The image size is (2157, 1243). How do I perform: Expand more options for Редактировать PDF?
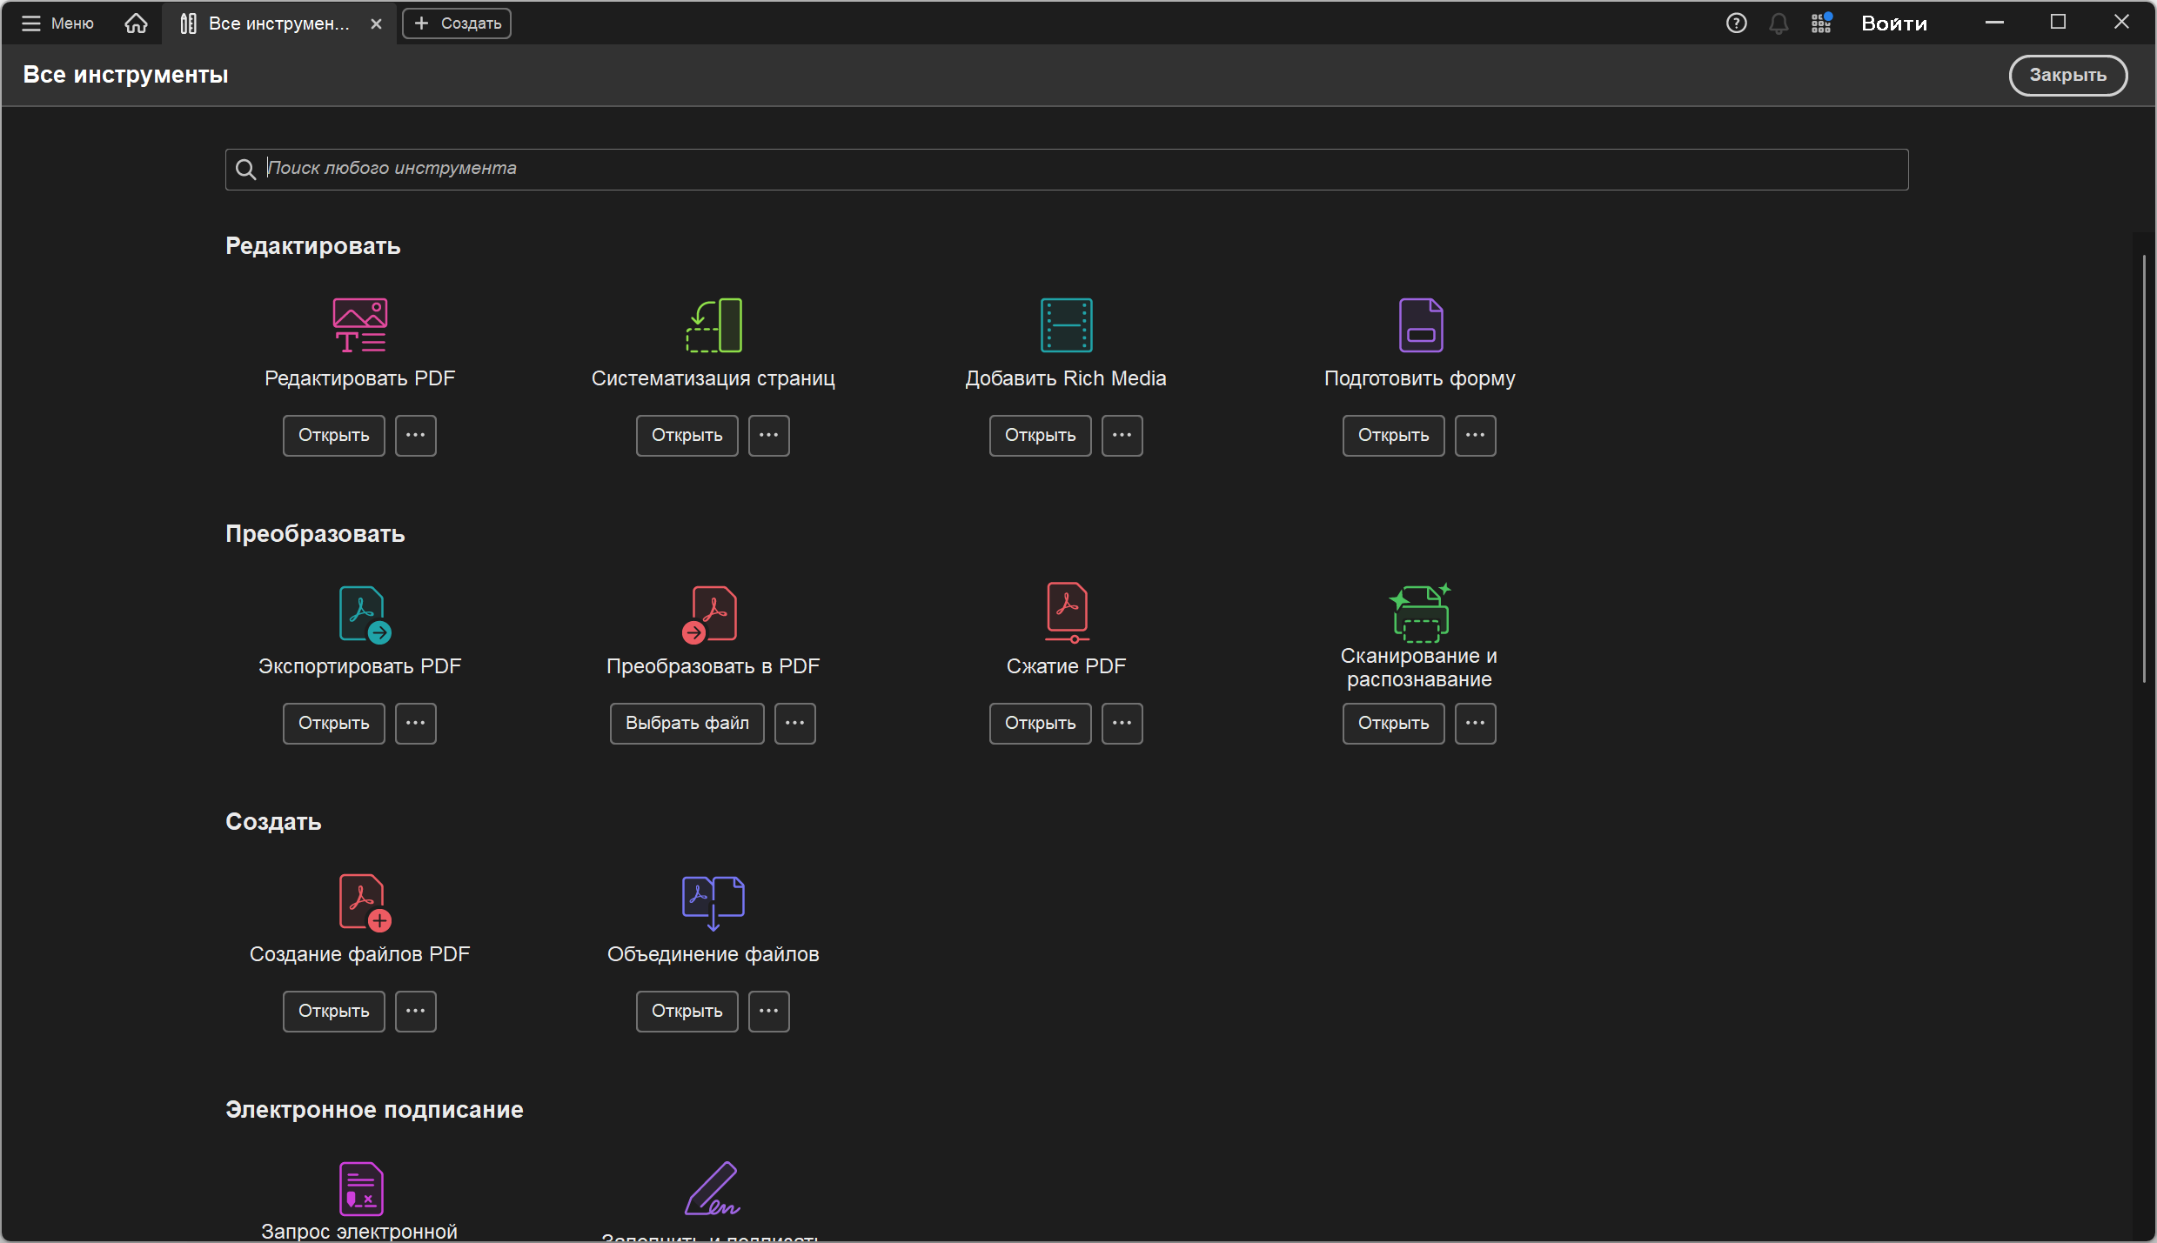tap(416, 435)
